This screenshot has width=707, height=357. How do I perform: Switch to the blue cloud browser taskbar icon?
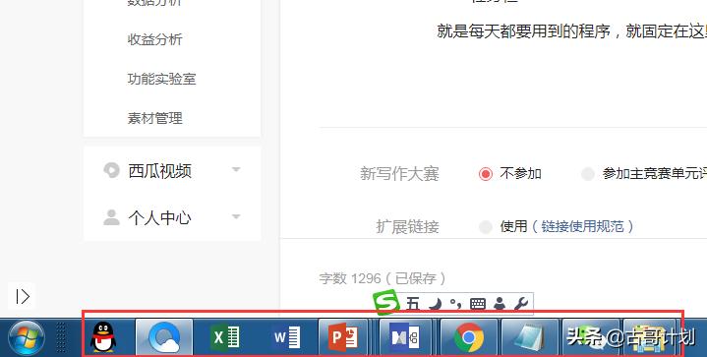[x=164, y=337]
